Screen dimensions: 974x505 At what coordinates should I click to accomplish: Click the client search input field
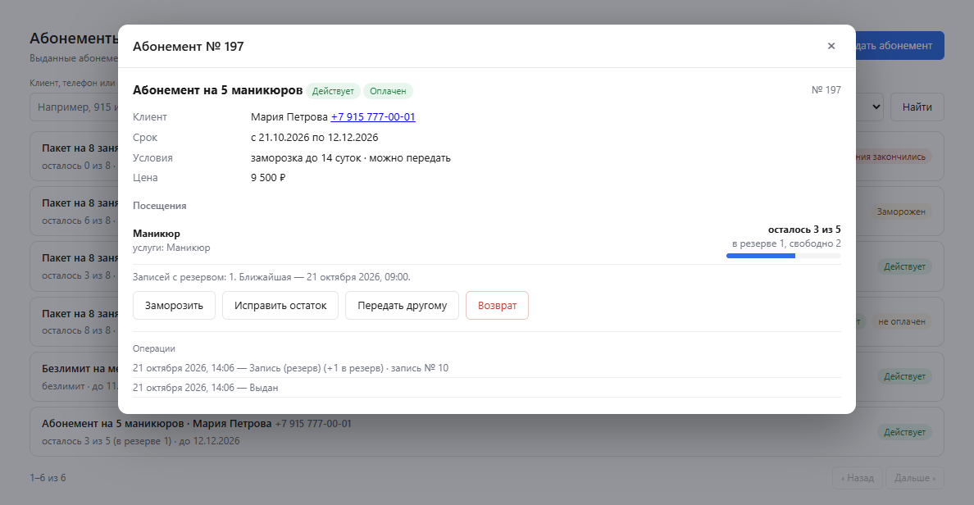click(x=75, y=107)
